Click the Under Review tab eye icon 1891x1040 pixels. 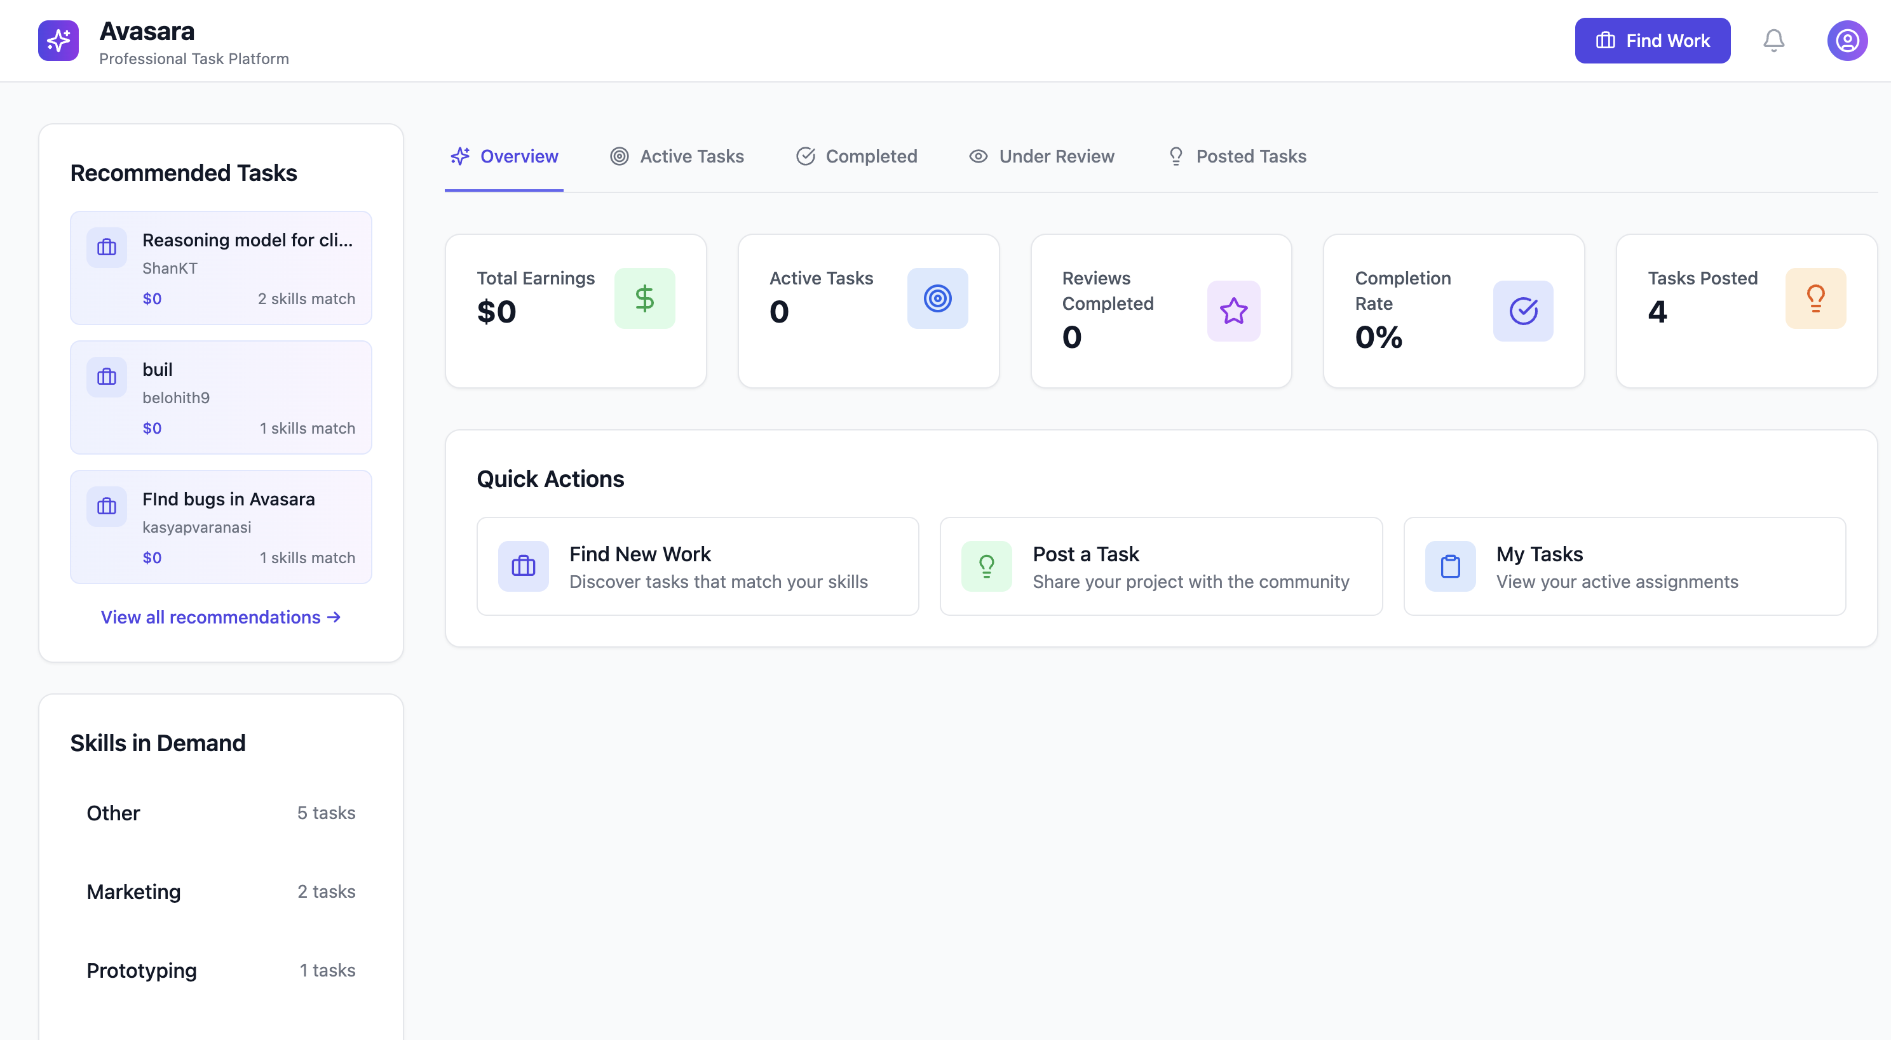[x=979, y=156]
